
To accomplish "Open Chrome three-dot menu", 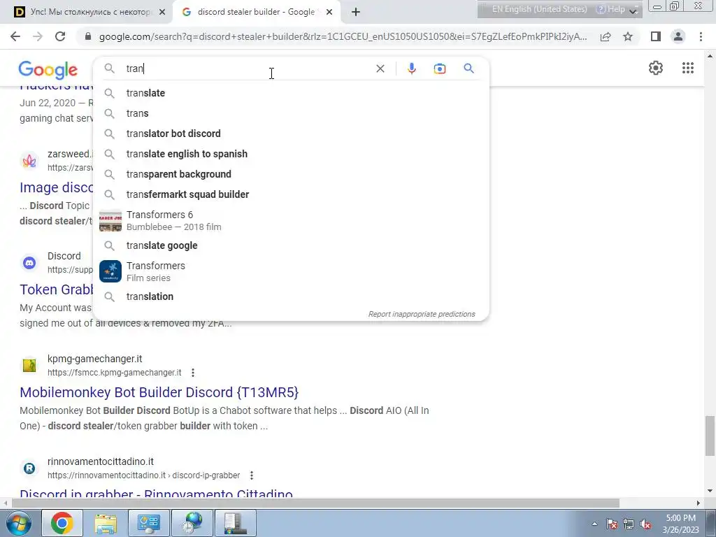I will (x=701, y=36).
